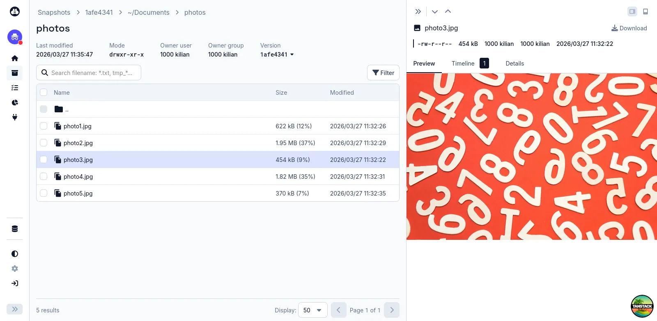
Task: Switch to full-page preview layout icon
Action: click(646, 11)
